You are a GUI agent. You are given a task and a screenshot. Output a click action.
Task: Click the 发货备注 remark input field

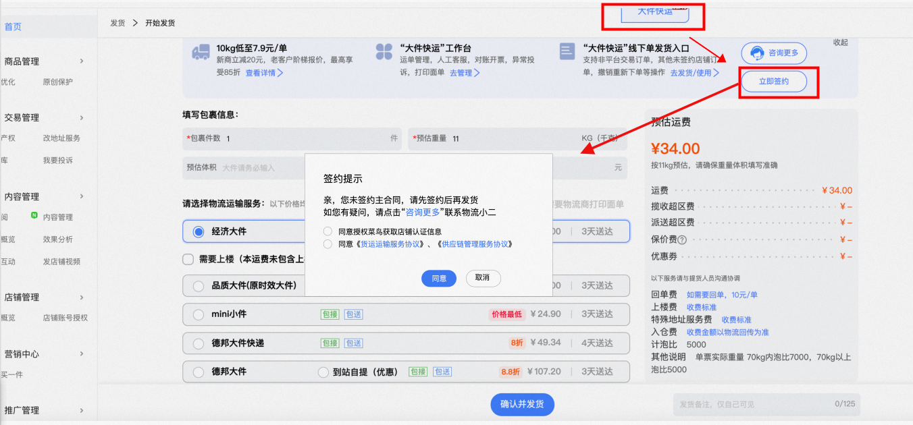[766, 404]
